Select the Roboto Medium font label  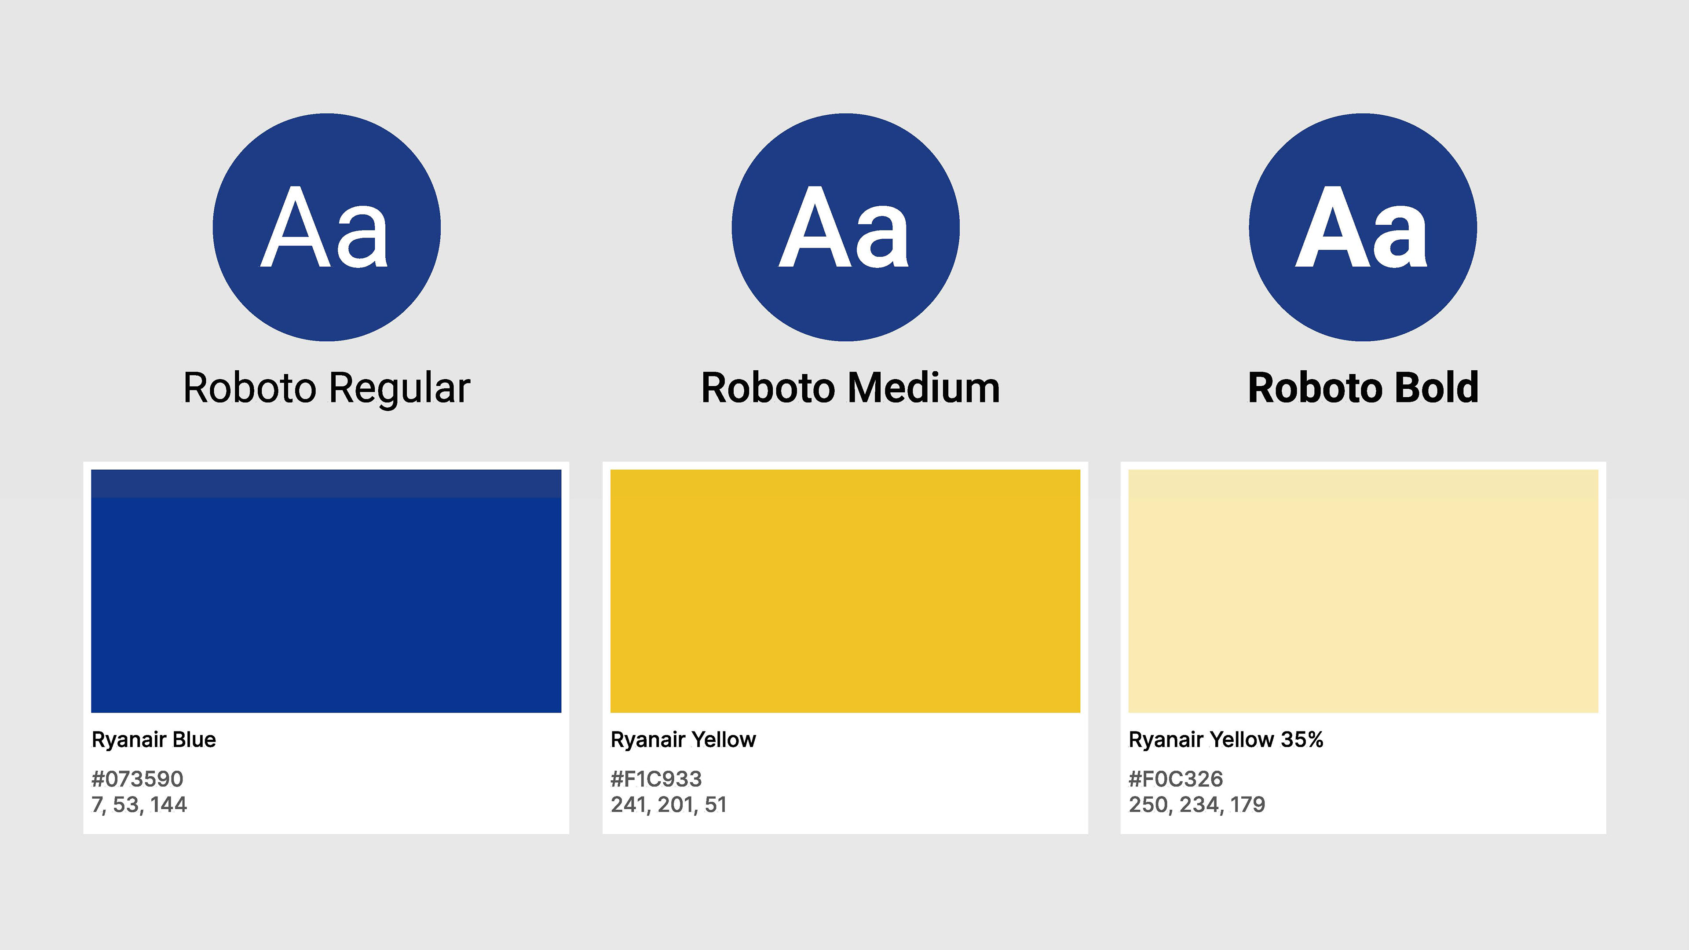tap(850, 387)
